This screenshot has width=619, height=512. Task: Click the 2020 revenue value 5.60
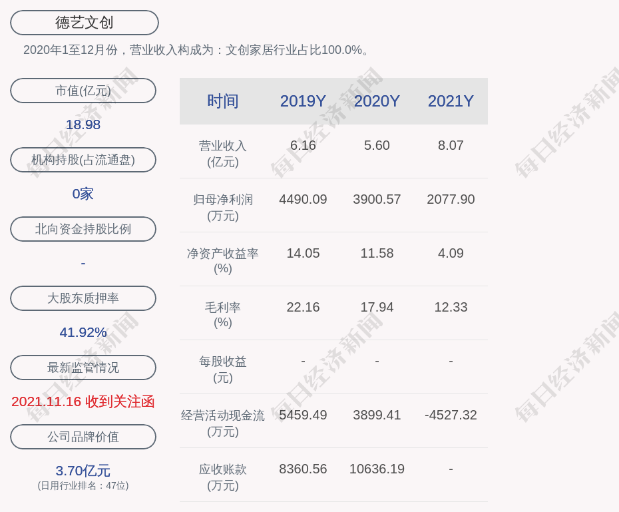point(377,145)
